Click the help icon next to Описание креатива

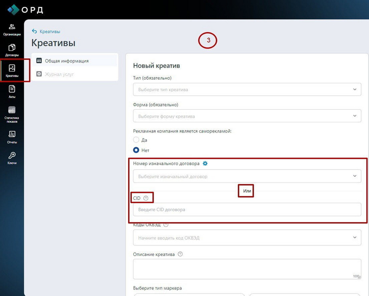[x=180, y=254]
